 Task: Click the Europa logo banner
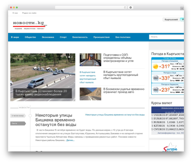[x=170, y=147]
